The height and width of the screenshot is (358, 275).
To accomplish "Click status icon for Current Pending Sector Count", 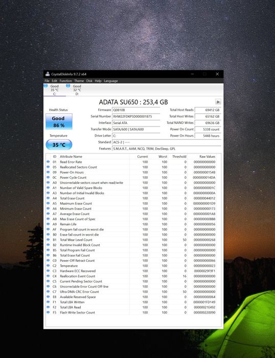I will point(48,281).
